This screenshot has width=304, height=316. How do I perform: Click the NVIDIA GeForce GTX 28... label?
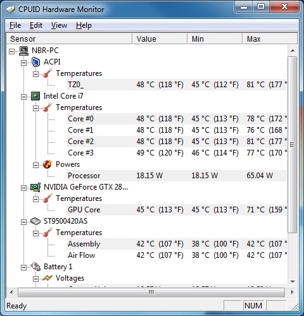pyautogui.click(x=85, y=187)
